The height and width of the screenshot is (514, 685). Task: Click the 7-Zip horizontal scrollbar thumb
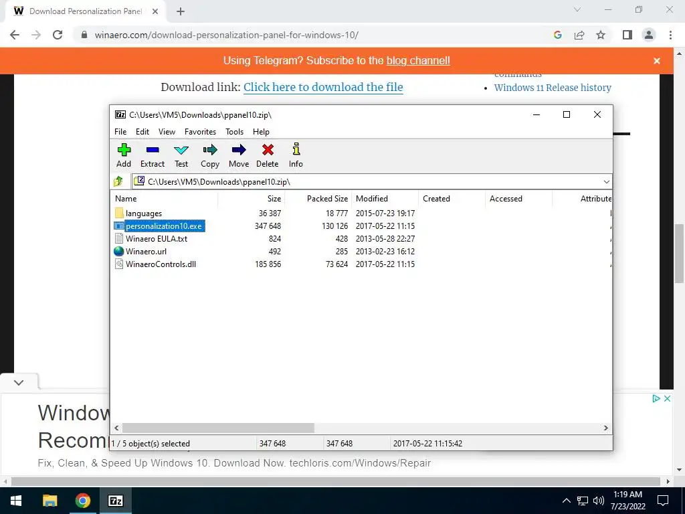[x=218, y=428]
